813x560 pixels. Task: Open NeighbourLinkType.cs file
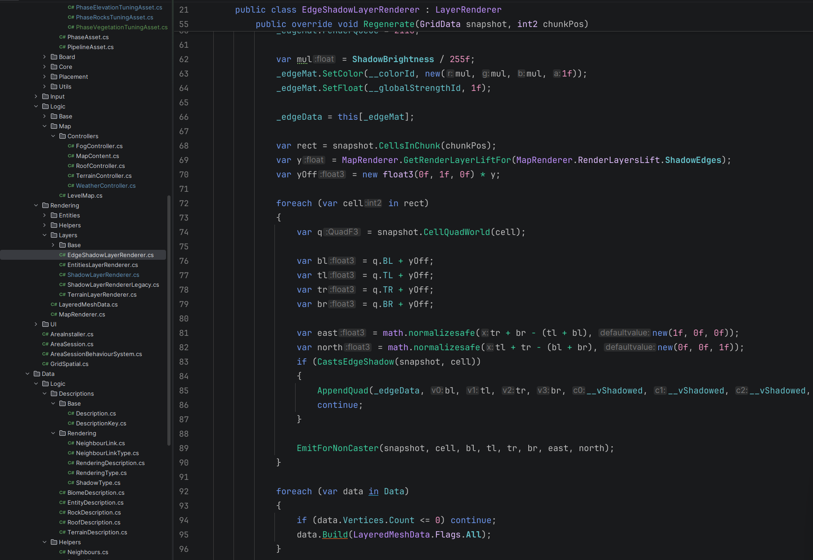point(107,453)
